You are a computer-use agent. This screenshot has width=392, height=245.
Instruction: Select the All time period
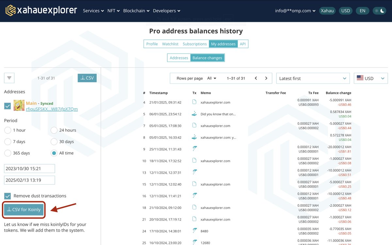[54, 153]
